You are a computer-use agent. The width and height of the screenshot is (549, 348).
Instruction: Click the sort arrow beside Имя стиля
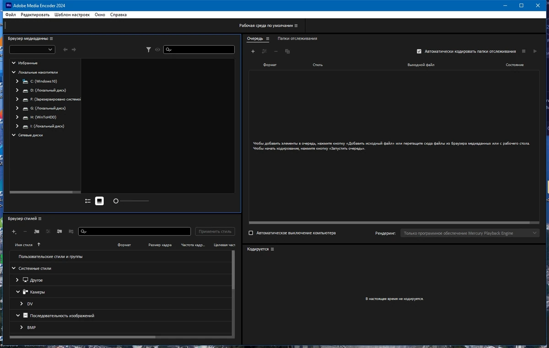pyautogui.click(x=39, y=245)
